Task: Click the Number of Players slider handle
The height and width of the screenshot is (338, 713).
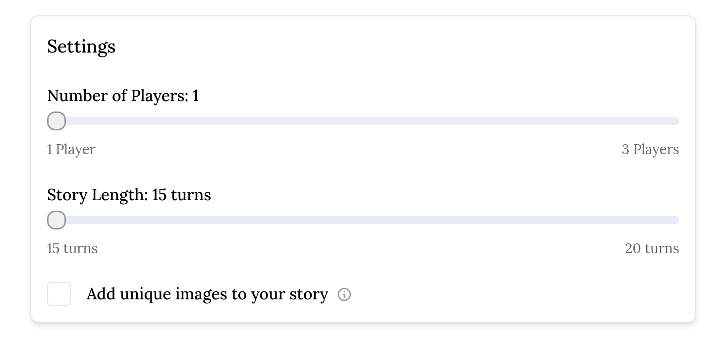Action: [x=56, y=121]
